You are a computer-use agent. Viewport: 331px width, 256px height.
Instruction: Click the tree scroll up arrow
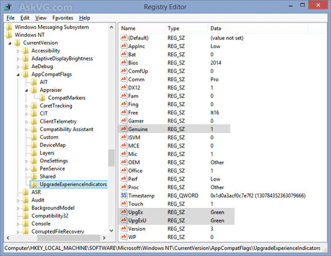pos(111,27)
